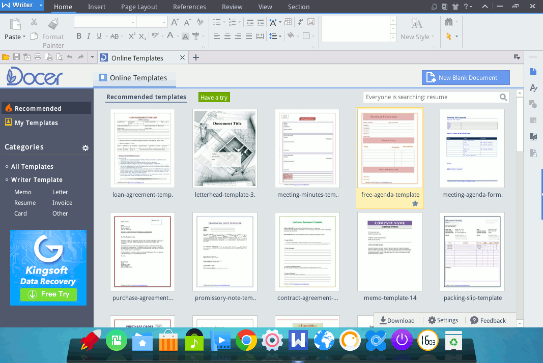
Task: Expand the Paste dropdown arrow
Action: tap(24, 37)
